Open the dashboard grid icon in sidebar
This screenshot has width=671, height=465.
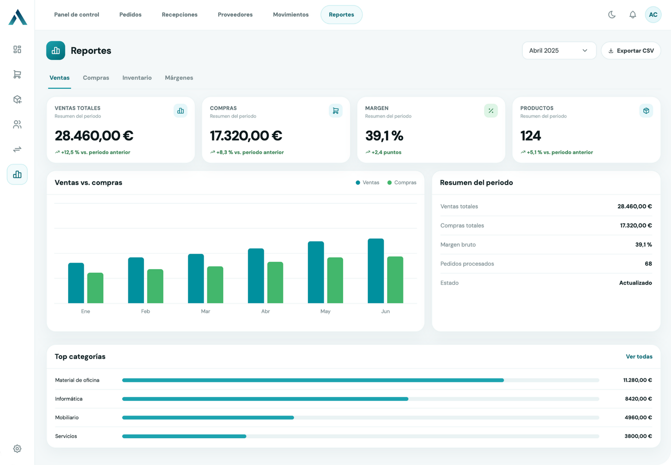tap(17, 50)
